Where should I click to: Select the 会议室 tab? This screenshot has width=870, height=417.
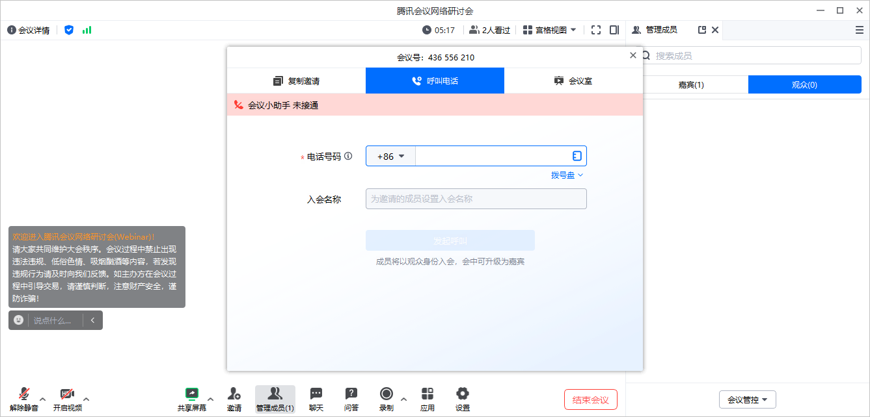[x=573, y=81]
